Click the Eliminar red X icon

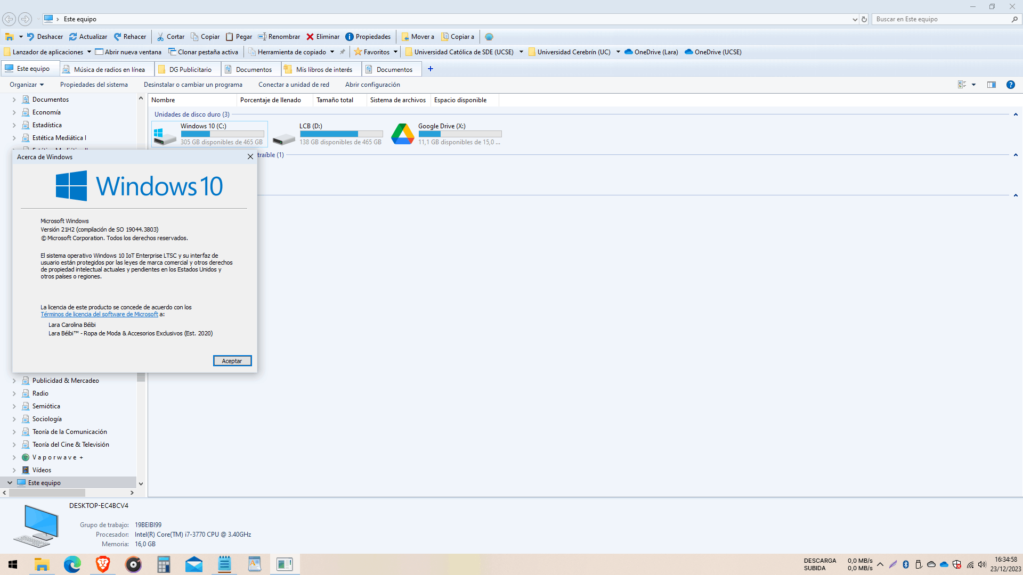click(310, 37)
